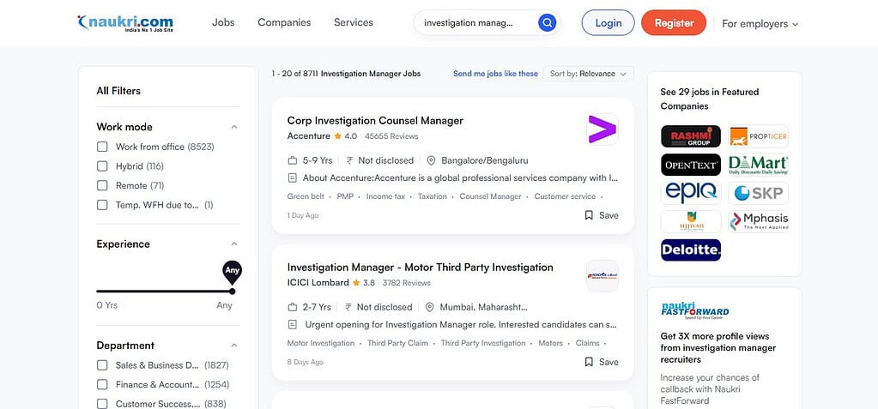The height and width of the screenshot is (409, 878).
Task: Click the Experience slider handle
Action: 233,291
